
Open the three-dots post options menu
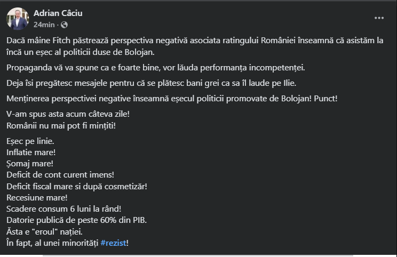pos(379,18)
